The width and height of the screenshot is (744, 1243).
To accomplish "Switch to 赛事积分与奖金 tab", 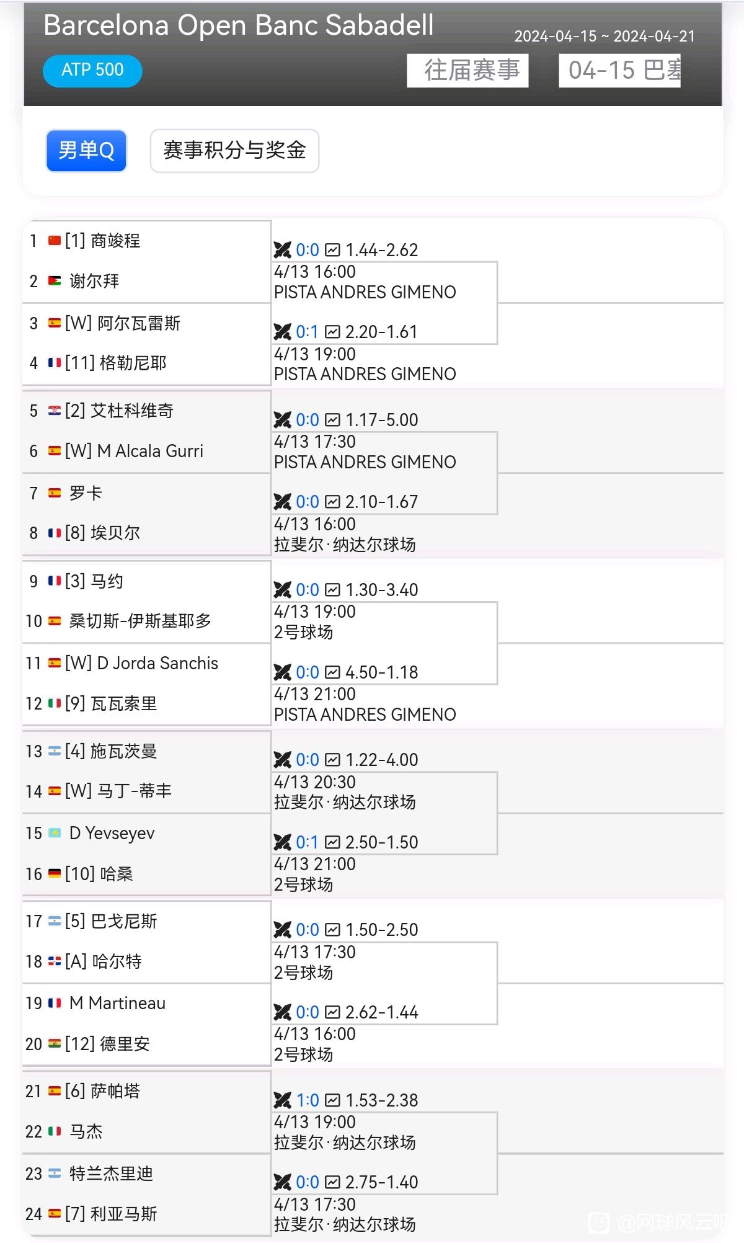I will tap(234, 151).
